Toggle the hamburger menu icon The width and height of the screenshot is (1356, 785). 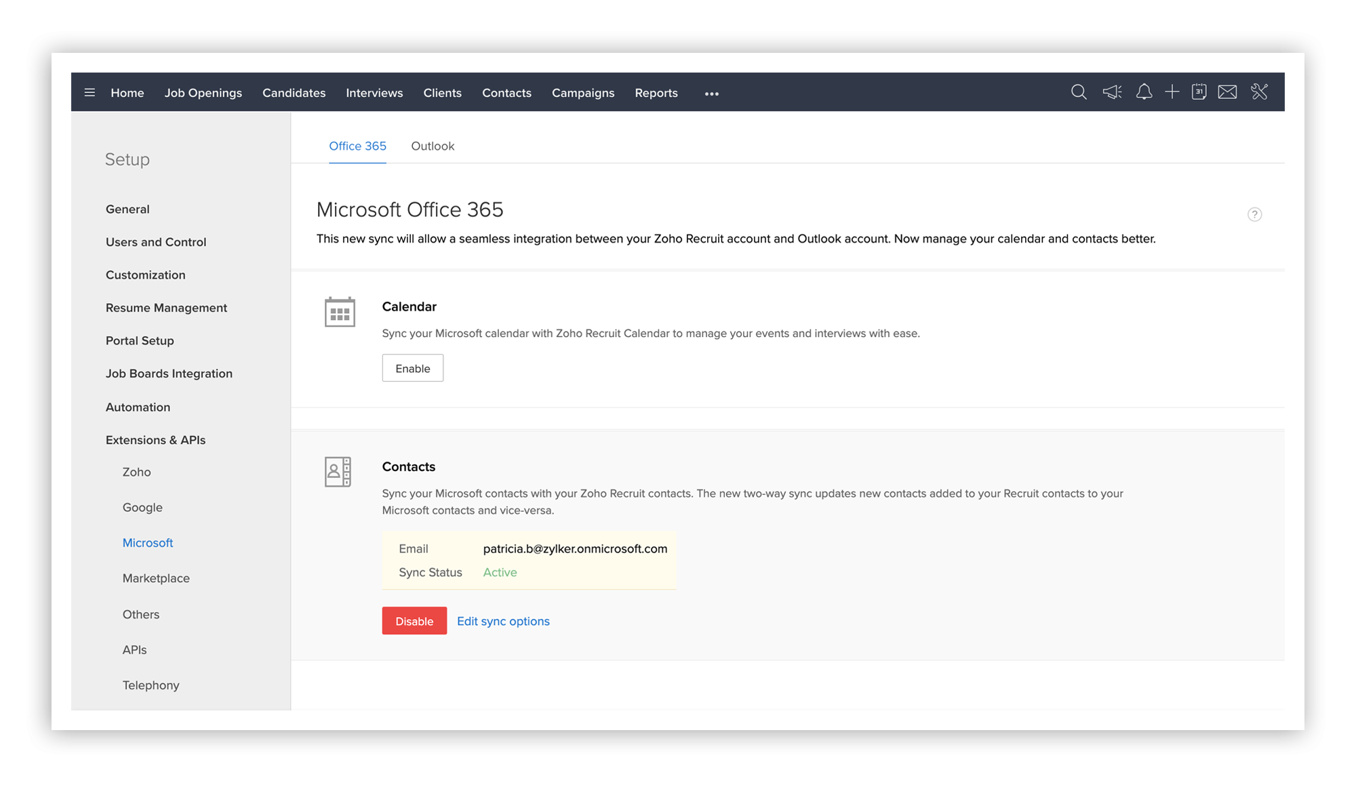coord(89,93)
